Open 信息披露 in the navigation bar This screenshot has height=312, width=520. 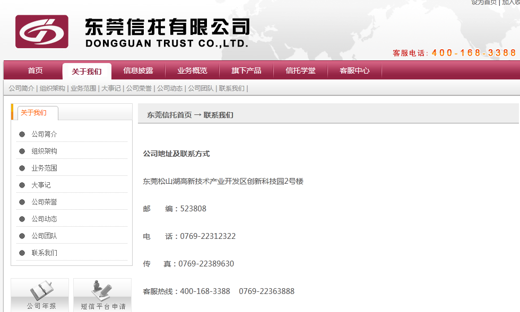pos(138,70)
